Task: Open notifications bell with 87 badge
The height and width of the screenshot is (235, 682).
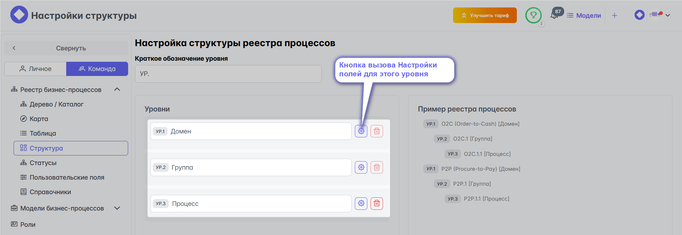Action: (x=554, y=15)
